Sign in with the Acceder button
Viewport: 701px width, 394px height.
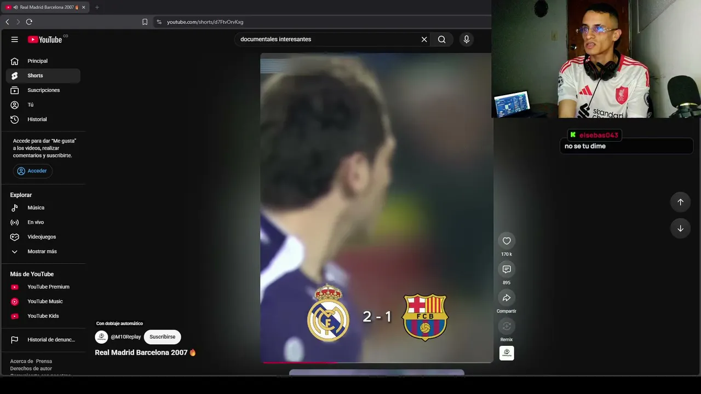(x=32, y=171)
